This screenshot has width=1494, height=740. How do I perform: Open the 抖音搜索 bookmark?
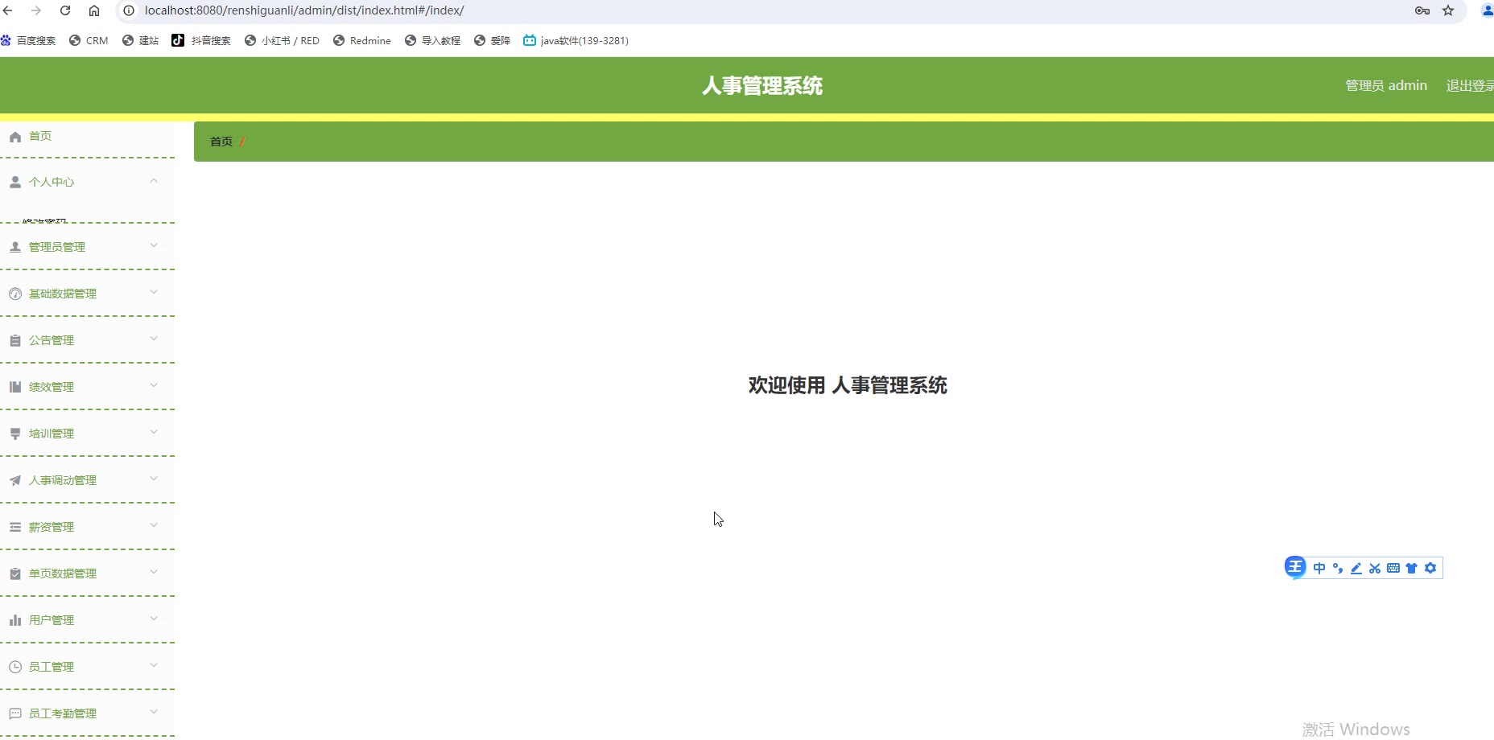pyautogui.click(x=201, y=40)
